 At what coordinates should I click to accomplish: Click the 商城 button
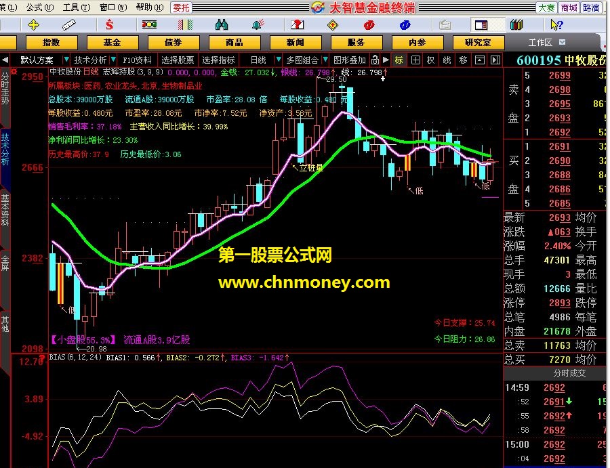point(569,7)
